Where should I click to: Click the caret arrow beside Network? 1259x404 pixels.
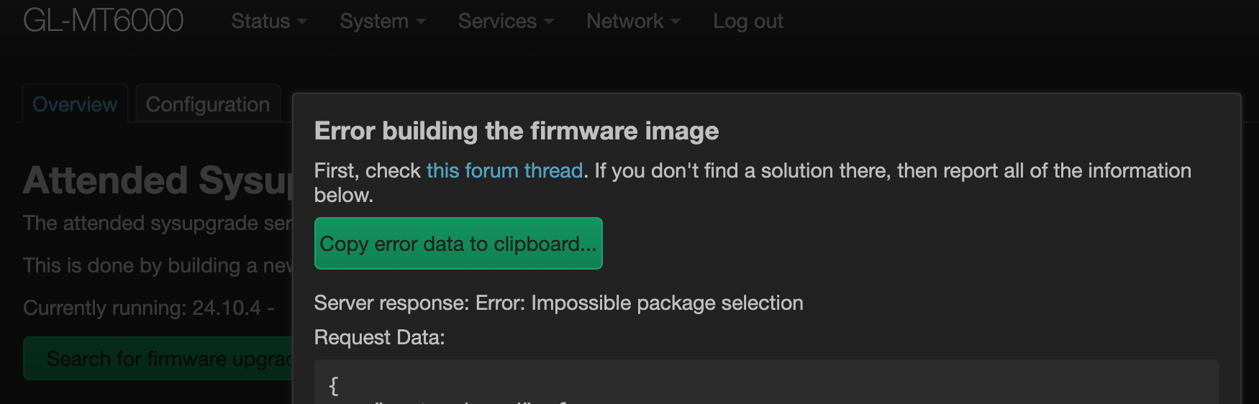coord(676,22)
